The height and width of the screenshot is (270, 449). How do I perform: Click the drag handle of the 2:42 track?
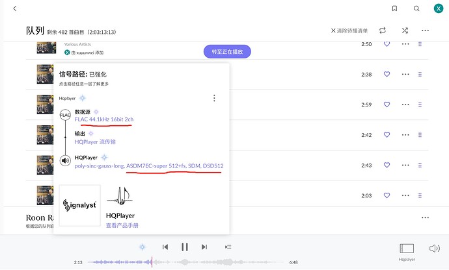(x=420, y=135)
